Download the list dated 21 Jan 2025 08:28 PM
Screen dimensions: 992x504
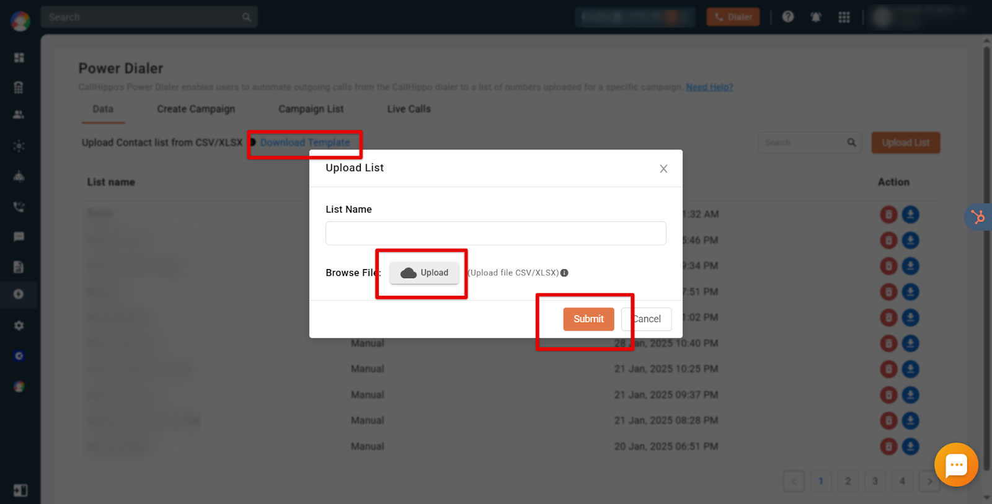point(910,420)
